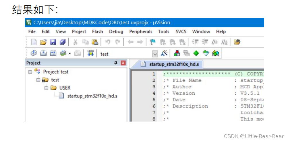Open the target selection dropdown showing test
Image resolution: width=288 pixels, height=141 pixels.
point(155,54)
